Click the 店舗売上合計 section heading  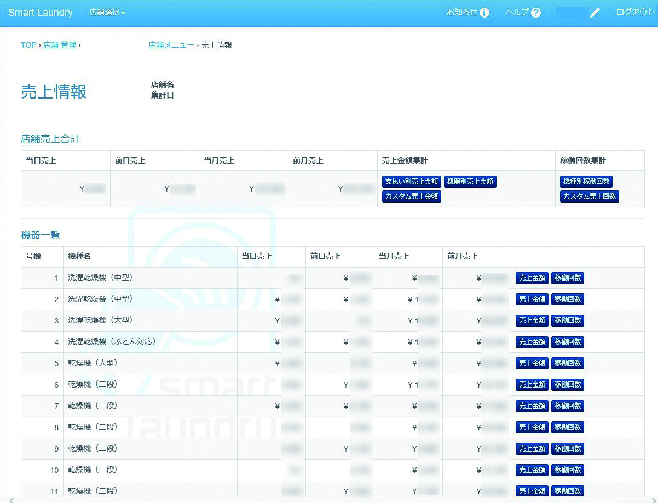(x=50, y=139)
